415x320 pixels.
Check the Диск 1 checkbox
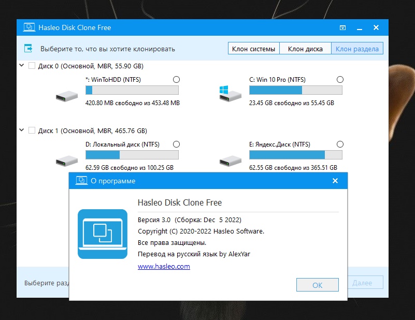[32, 130]
